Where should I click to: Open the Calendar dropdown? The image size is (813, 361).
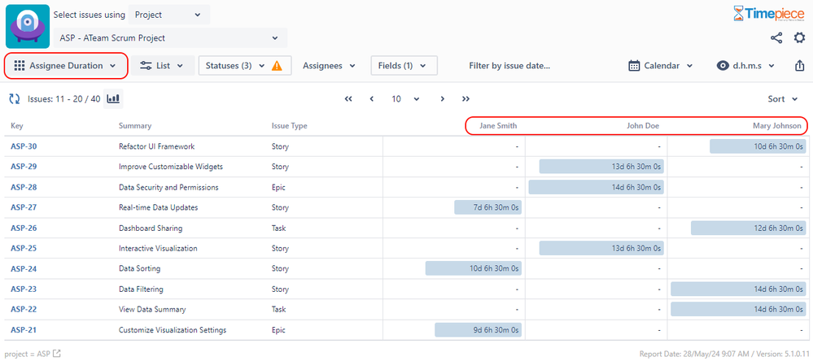click(661, 66)
